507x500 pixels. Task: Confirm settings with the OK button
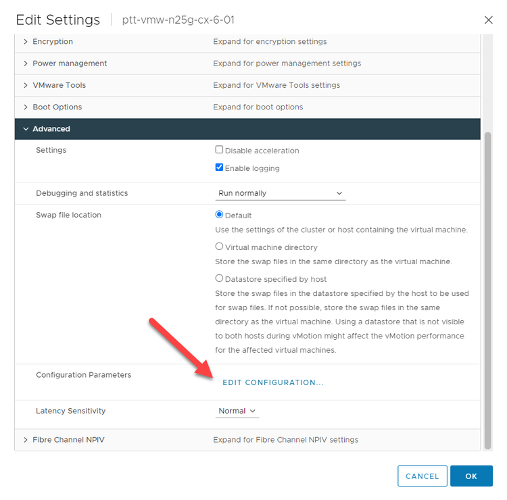pyautogui.click(x=471, y=476)
